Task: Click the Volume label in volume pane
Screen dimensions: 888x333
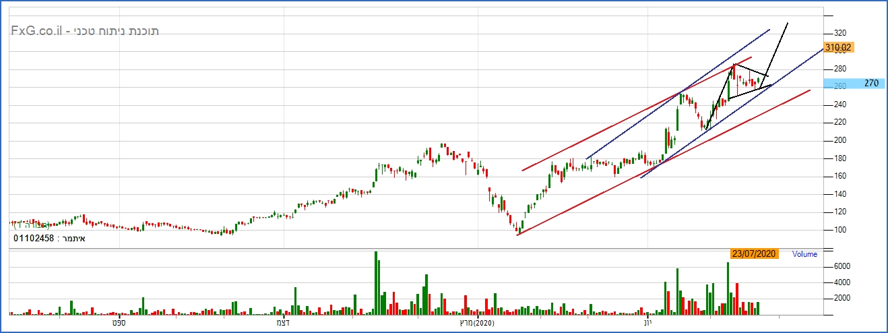Action: (x=804, y=255)
